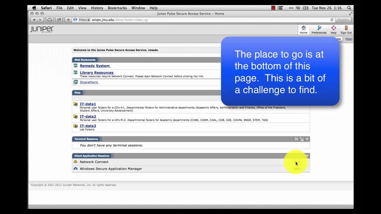
Task: Click the sslvpn.jmu.edu address field
Action: (x=203, y=20)
